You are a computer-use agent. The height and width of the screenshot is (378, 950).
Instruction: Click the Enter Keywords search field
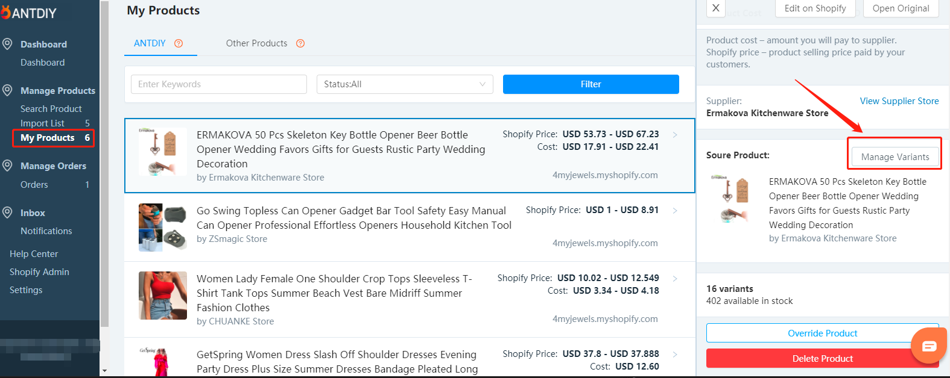click(219, 84)
